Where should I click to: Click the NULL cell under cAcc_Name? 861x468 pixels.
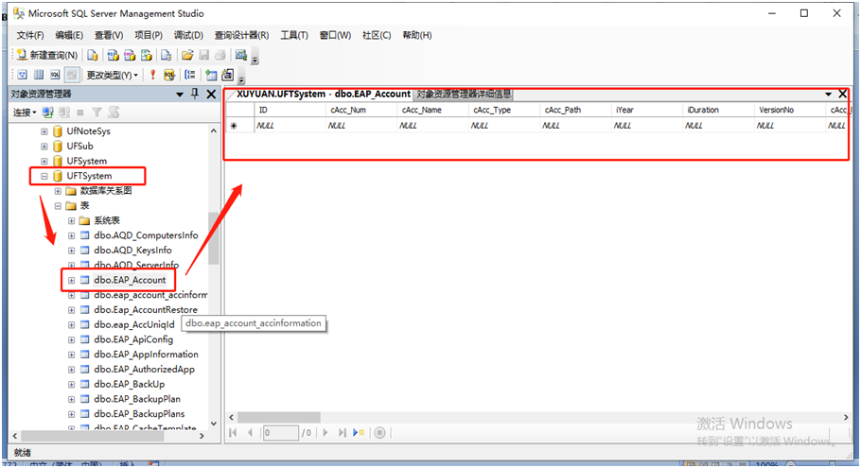(432, 126)
